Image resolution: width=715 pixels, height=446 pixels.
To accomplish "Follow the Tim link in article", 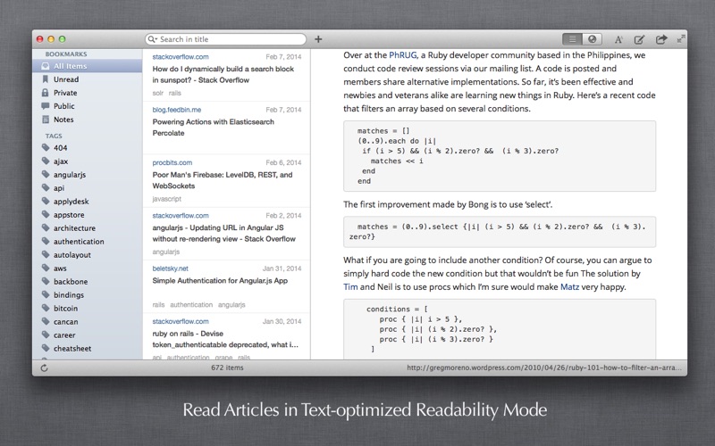I will tap(350, 286).
